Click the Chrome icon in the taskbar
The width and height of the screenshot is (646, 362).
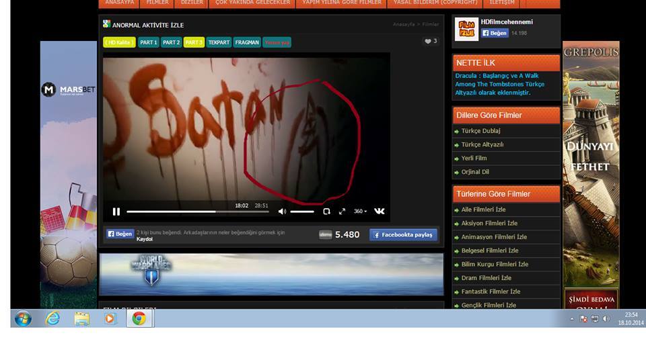(139, 318)
